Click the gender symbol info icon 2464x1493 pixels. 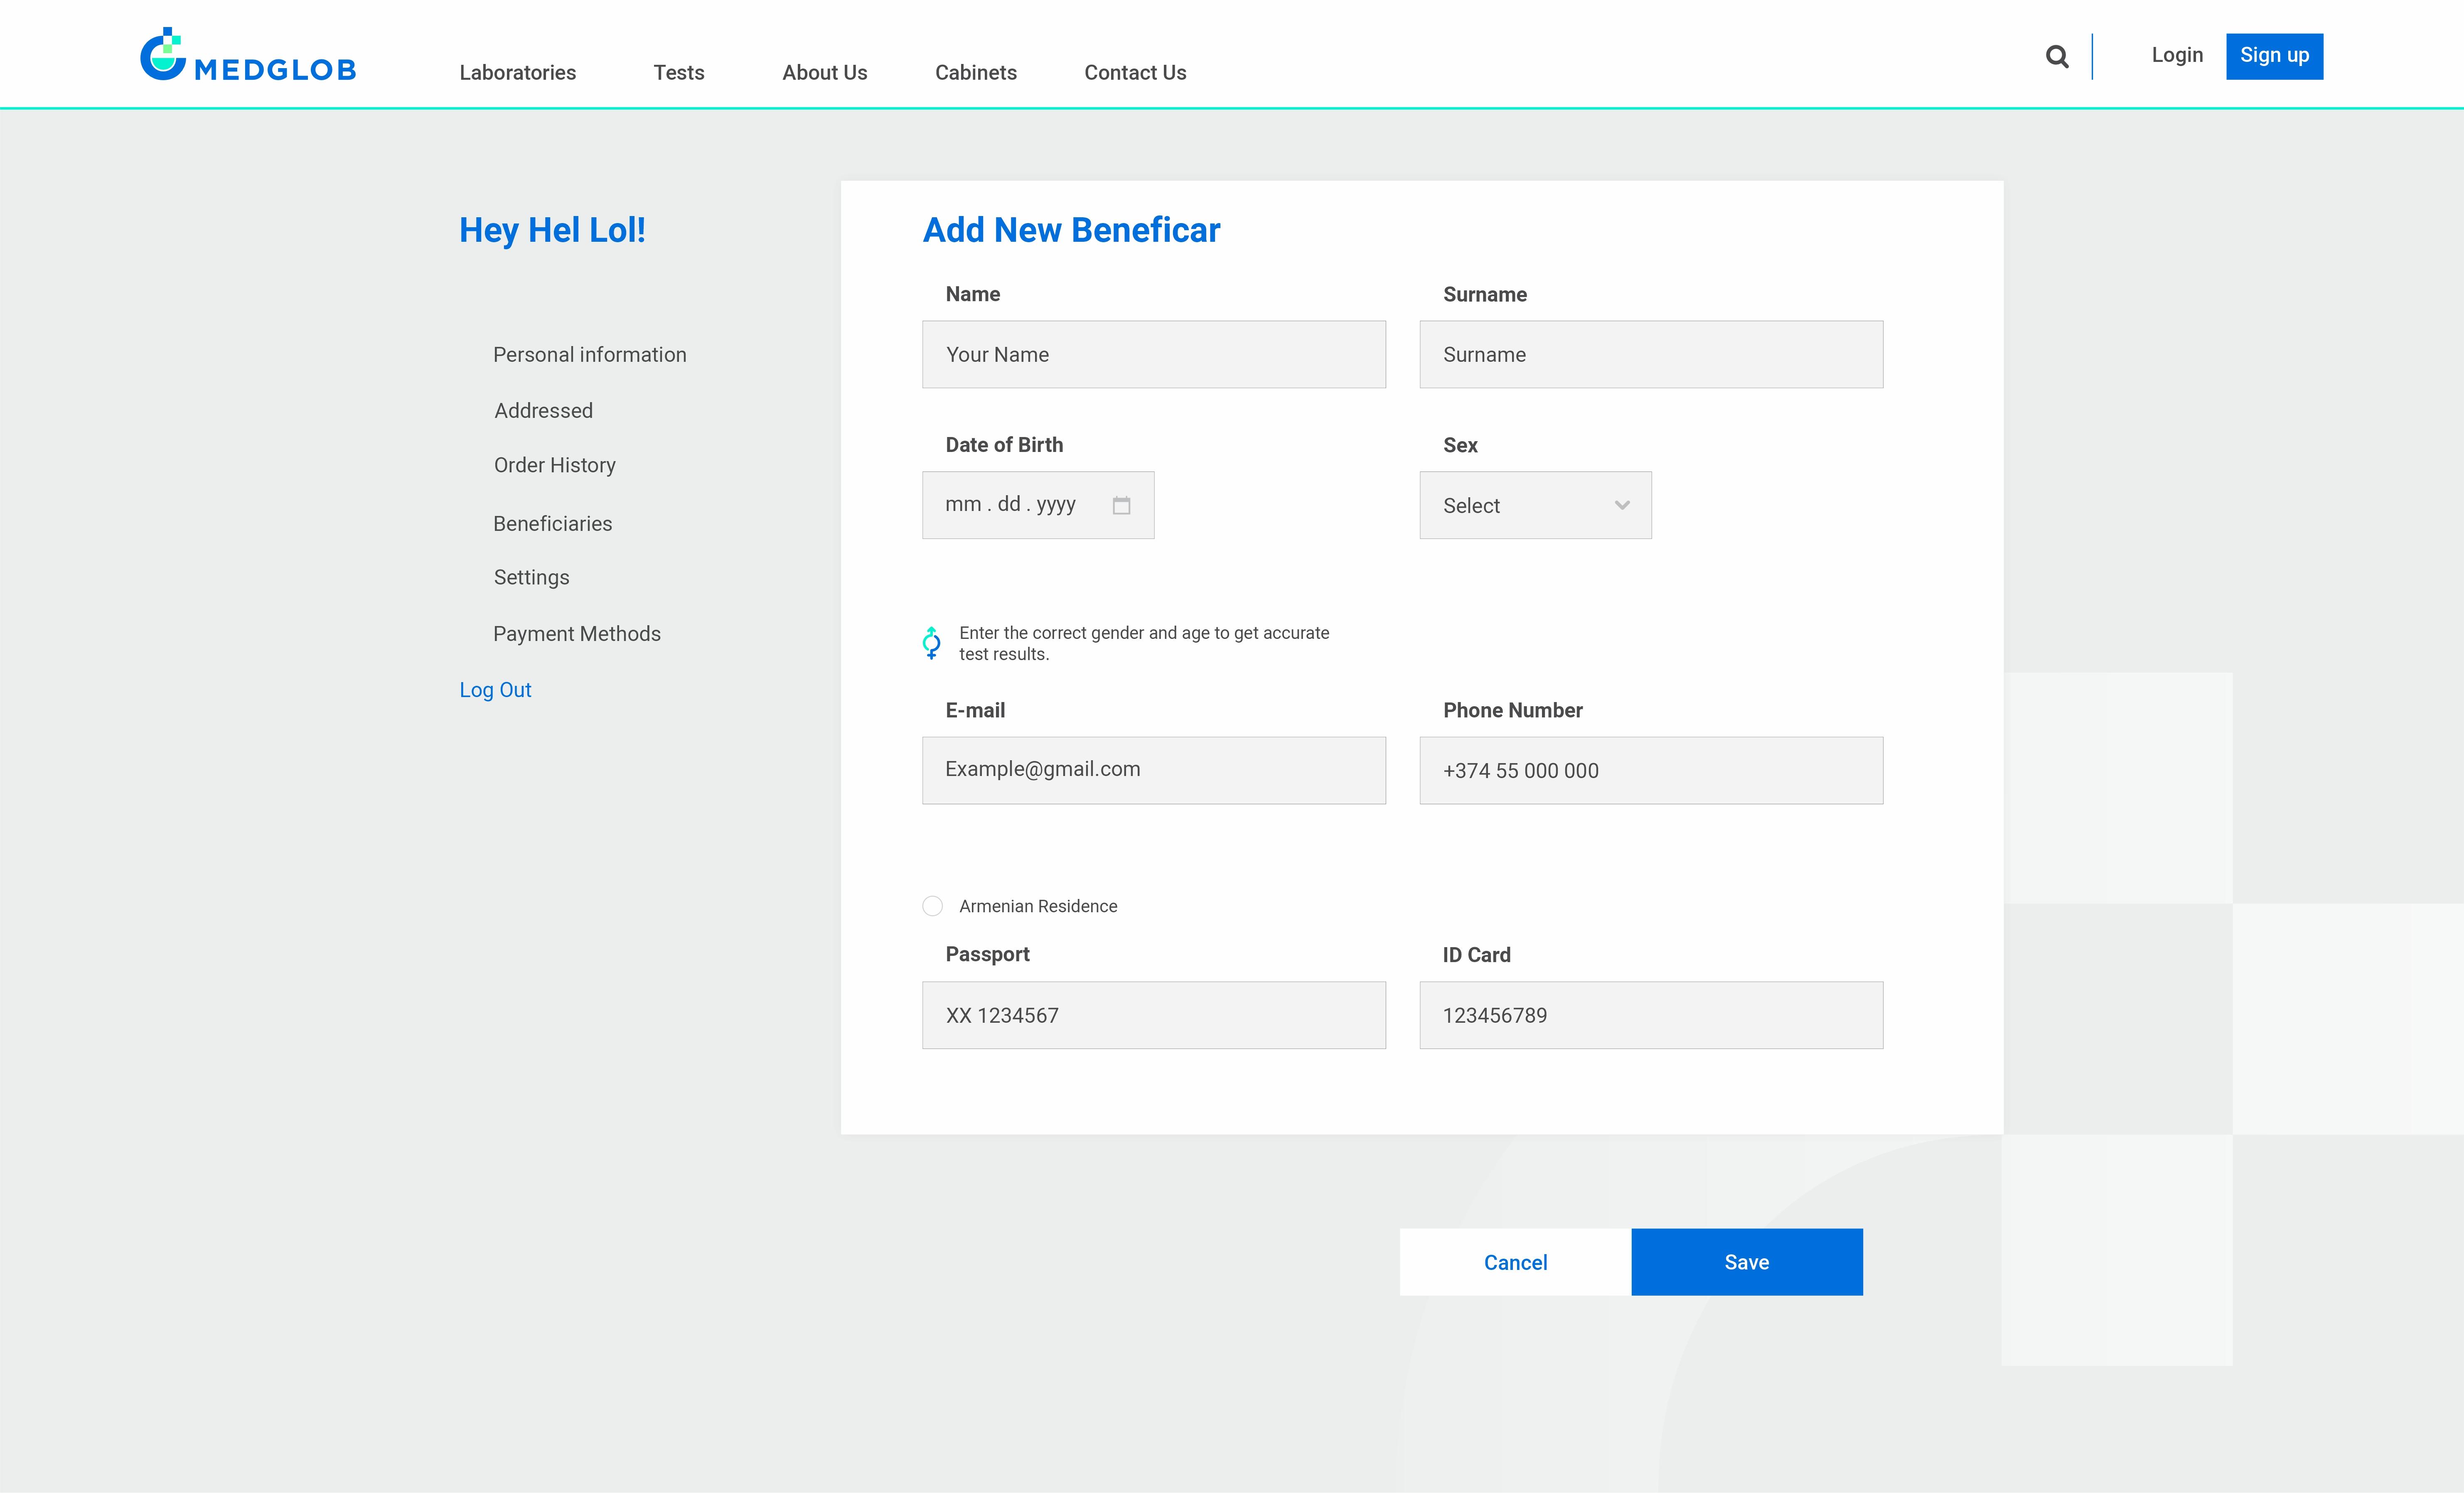coord(931,643)
